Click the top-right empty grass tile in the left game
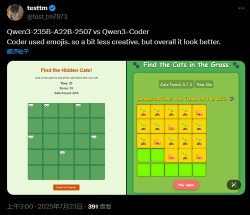Screen dimensions: 250x215 (x=97, y=110)
